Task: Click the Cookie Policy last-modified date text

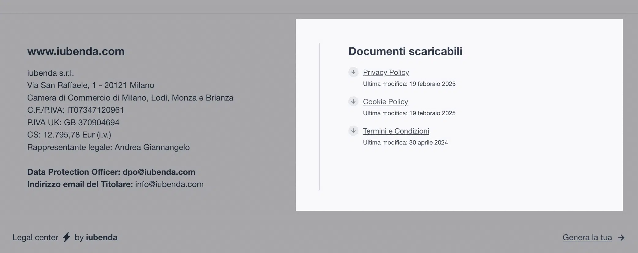Action: click(x=409, y=113)
